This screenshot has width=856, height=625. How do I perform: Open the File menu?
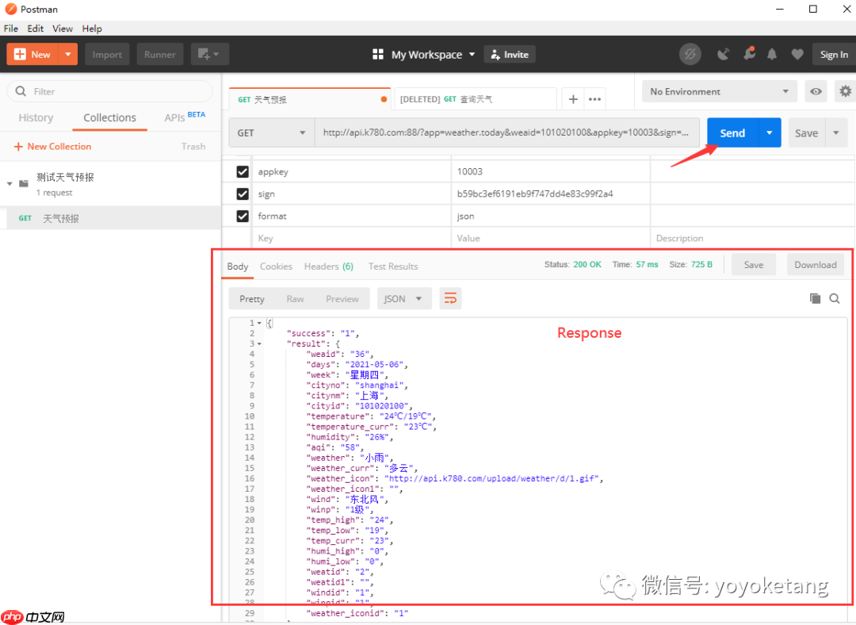tap(11, 29)
